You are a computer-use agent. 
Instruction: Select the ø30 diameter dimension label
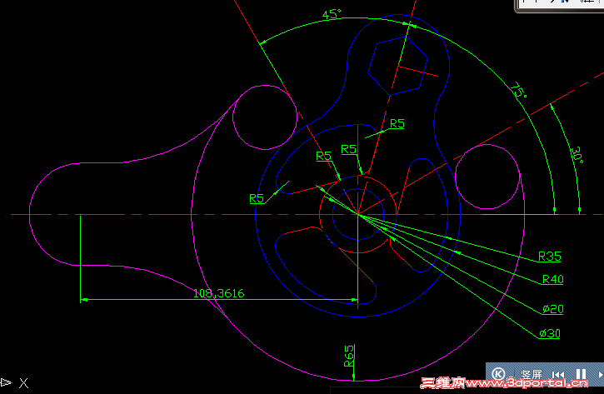(x=550, y=333)
